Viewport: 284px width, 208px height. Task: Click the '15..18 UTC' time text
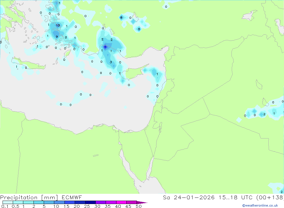(x=236, y=197)
